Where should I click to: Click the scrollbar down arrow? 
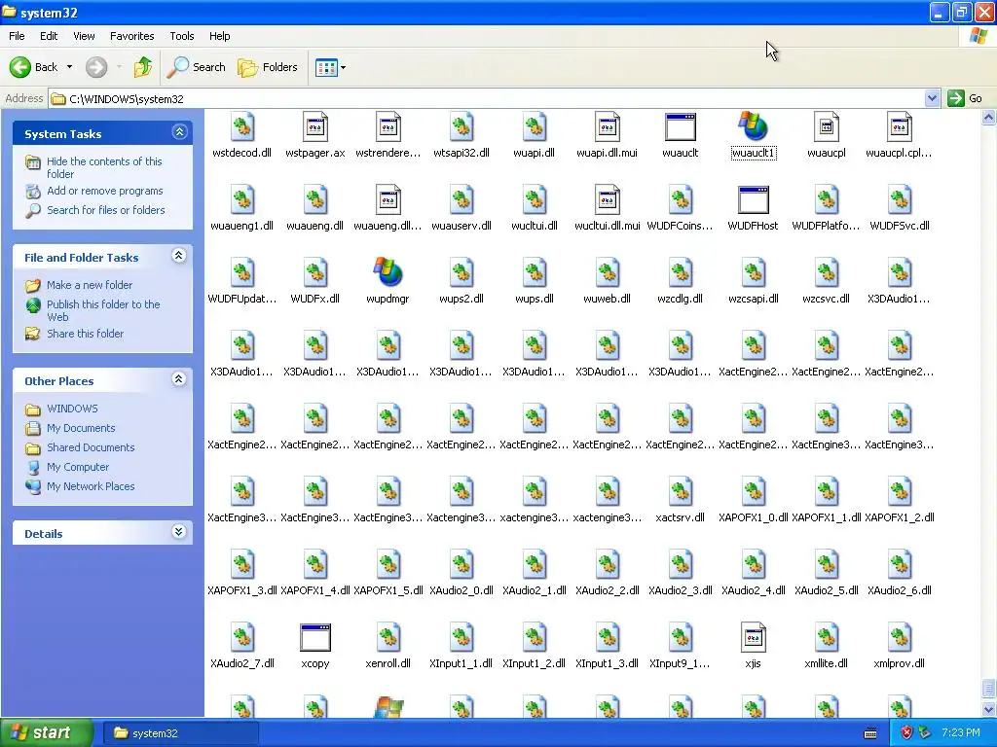pyautogui.click(x=989, y=709)
